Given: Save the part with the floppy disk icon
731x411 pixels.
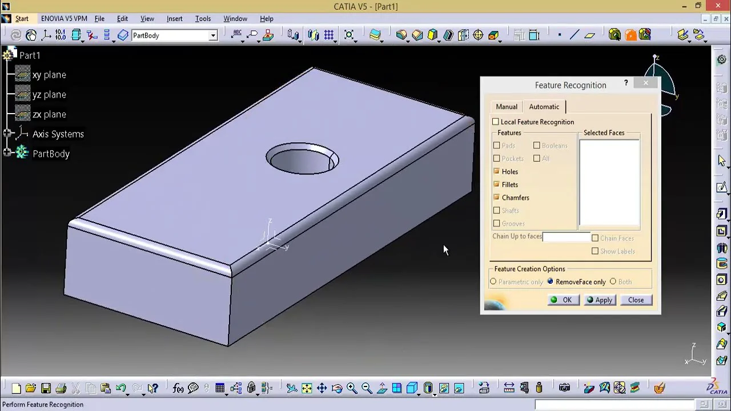Looking at the screenshot, I should click(x=46, y=389).
